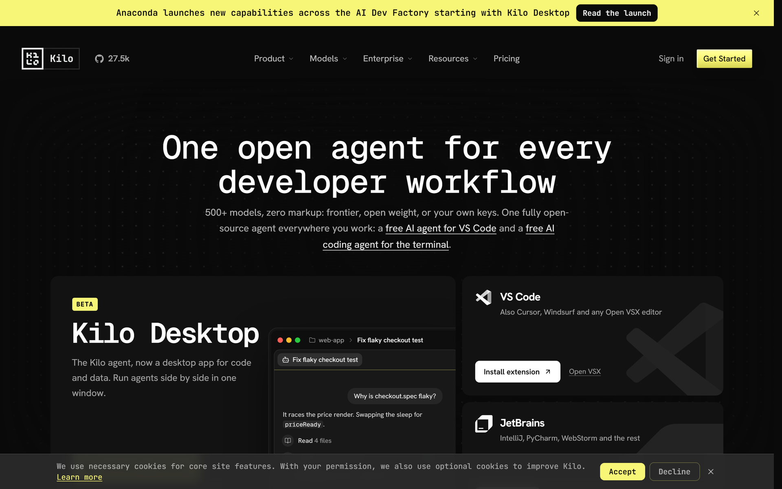Open the free AI agent for VS Code link
This screenshot has height=489, width=782.
coord(441,229)
